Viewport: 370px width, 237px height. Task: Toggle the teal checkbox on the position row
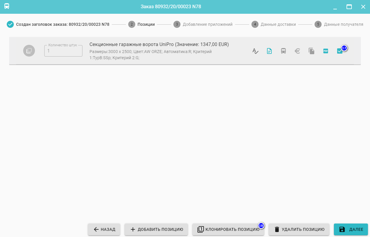[x=339, y=51]
